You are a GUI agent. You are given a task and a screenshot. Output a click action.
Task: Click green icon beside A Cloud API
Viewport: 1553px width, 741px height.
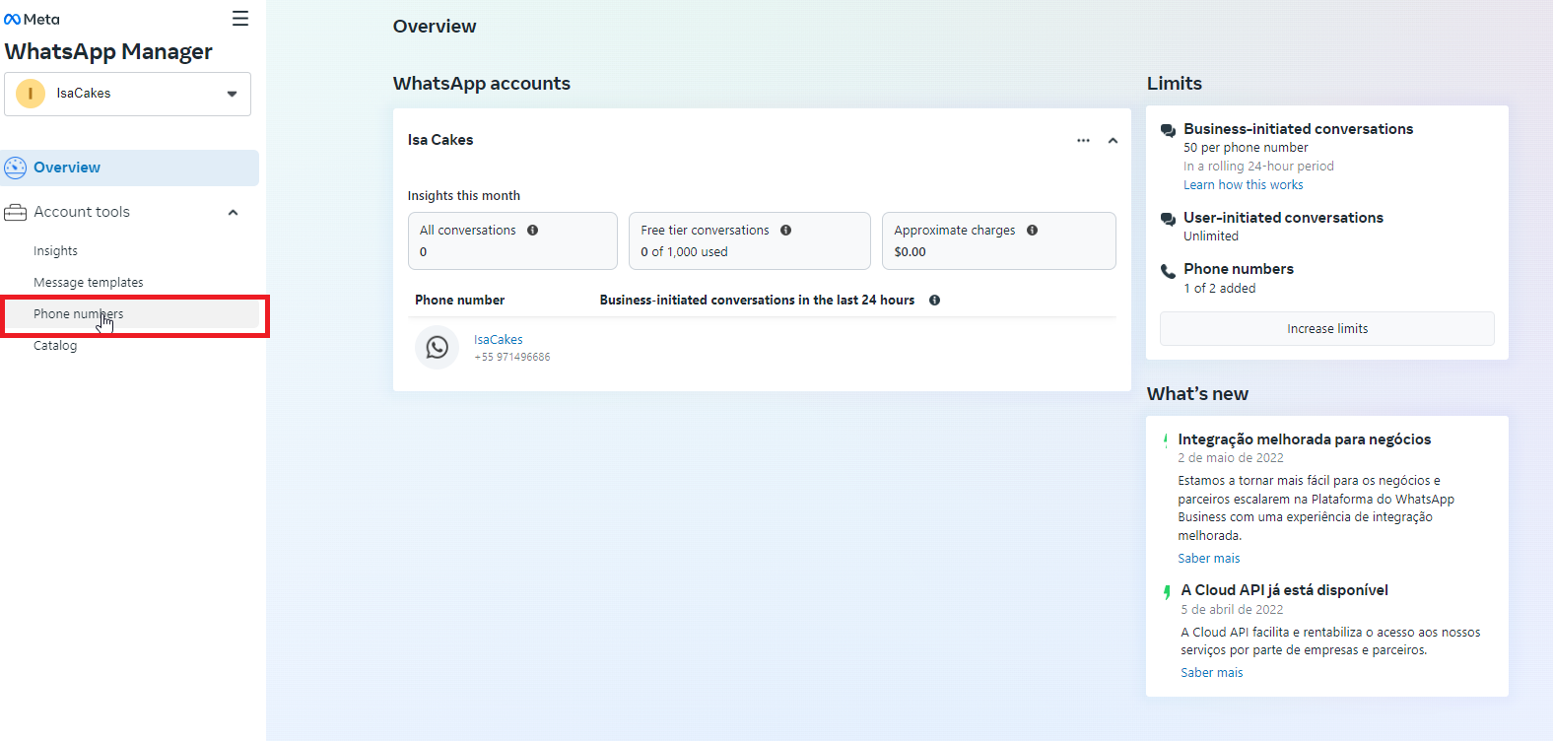(1167, 592)
